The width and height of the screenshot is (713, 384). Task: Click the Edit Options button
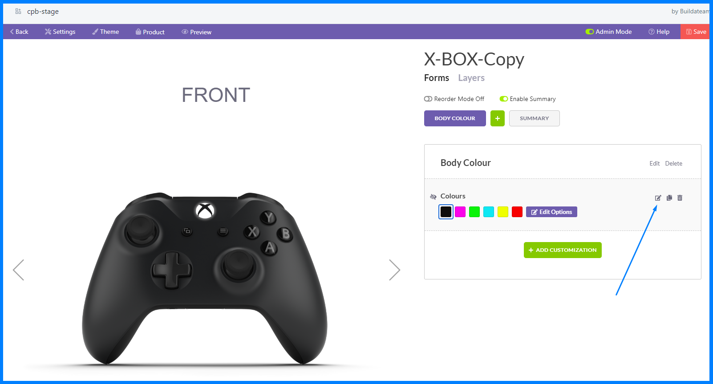[x=551, y=212]
